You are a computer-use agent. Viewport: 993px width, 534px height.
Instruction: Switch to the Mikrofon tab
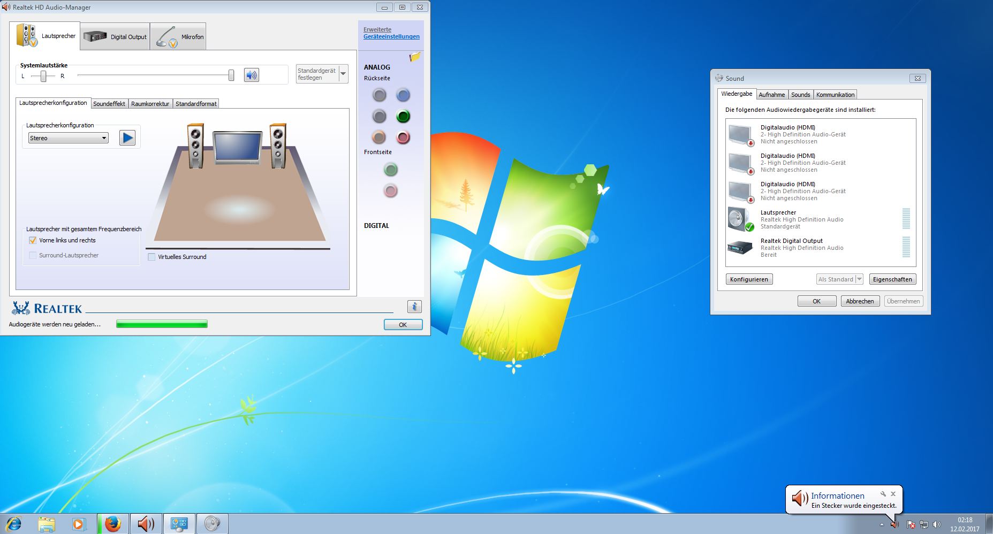(178, 36)
